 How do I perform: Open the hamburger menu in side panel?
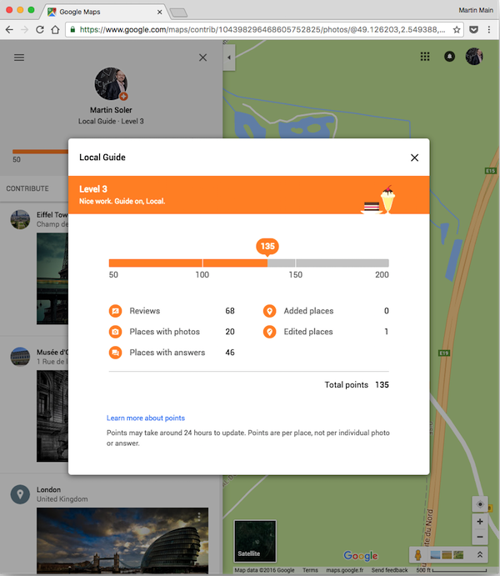click(19, 58)
